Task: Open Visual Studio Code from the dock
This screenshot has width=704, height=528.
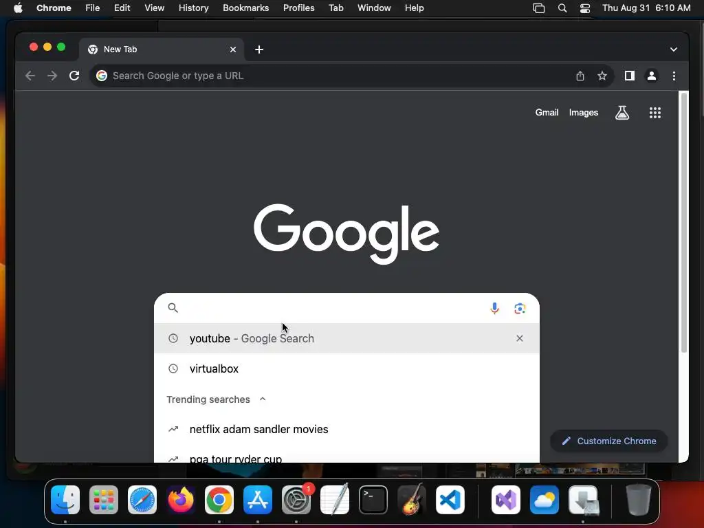Action: pos(450,500)
